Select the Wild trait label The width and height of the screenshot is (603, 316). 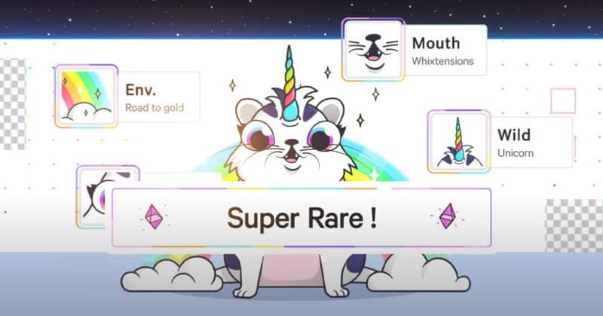514,135
